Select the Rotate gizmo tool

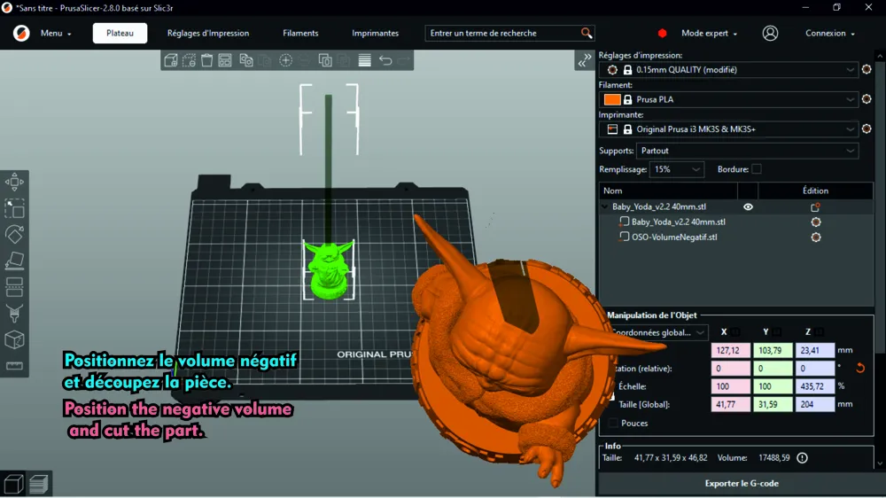coord(14,234)
